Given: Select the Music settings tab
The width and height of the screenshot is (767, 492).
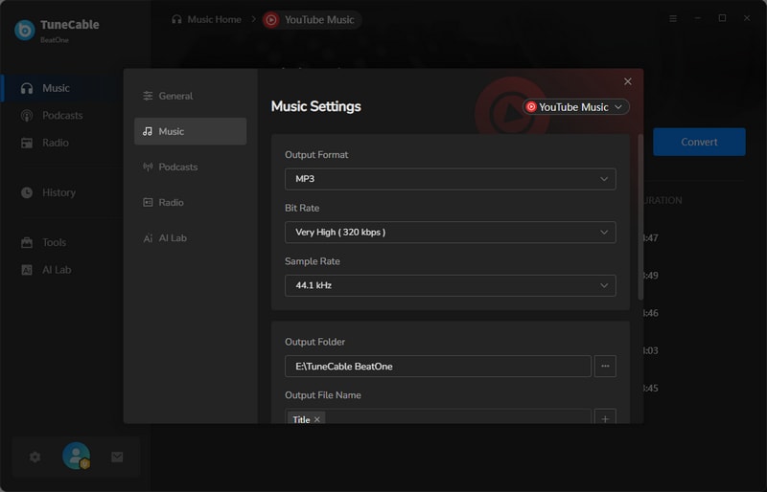Looking at the screenshot, I should coord(190,131).
